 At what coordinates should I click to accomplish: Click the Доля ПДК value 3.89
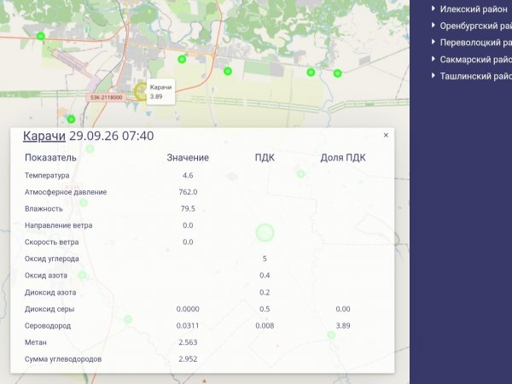(343, 326)
